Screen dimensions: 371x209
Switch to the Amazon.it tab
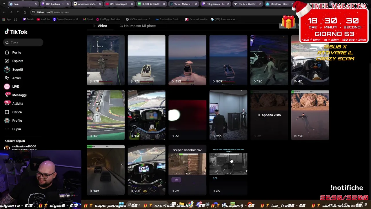tap(87, 4)
